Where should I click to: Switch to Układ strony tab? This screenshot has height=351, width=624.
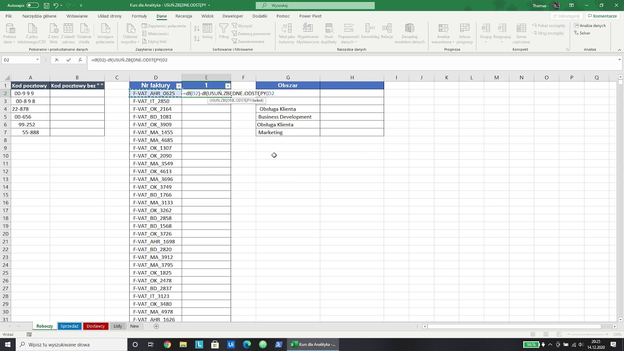click(x=110, y=16)
